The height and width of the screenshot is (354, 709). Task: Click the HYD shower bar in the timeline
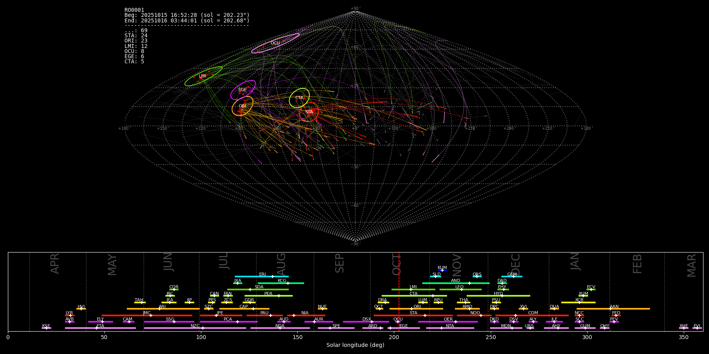498,296
